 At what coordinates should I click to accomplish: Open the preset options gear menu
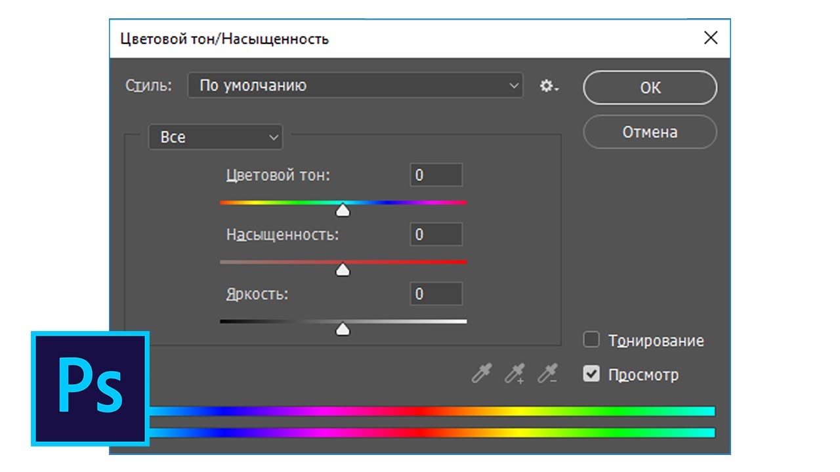click(549, 86)
